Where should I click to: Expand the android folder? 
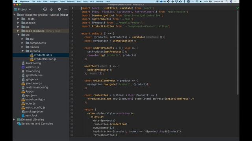[x=18, y=23]
